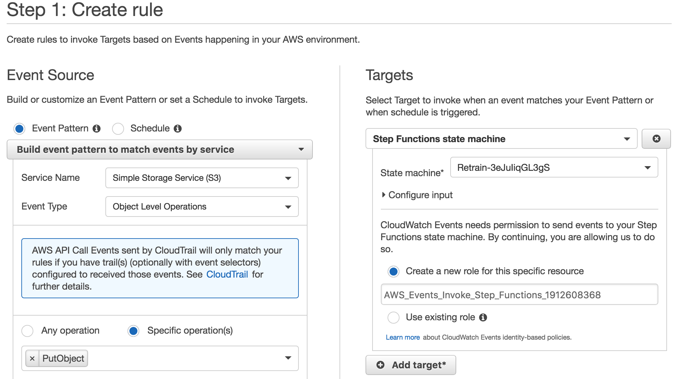This screenshot has height=379, width=677.
Task: Open Learn more about identity-based policies
Action: click(x=403, y=337)
